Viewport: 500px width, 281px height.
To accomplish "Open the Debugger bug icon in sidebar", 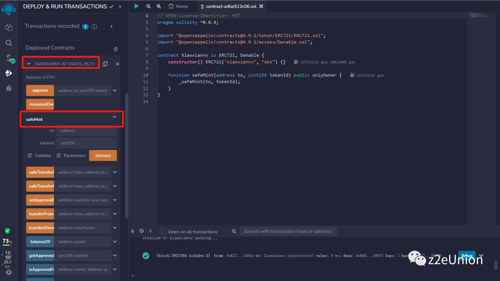I will (x=8, y=88).
